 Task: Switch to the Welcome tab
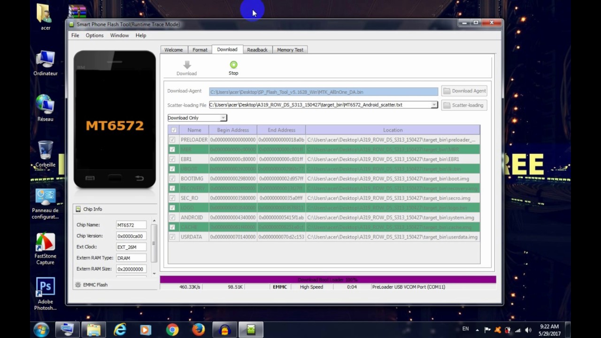[174, 50]
